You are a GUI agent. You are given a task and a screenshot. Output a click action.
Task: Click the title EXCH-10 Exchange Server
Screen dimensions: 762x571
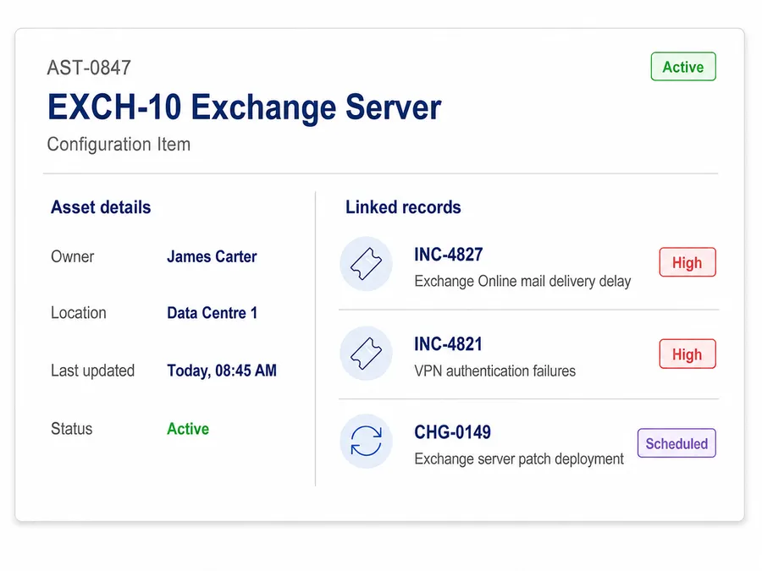[244, 107]
